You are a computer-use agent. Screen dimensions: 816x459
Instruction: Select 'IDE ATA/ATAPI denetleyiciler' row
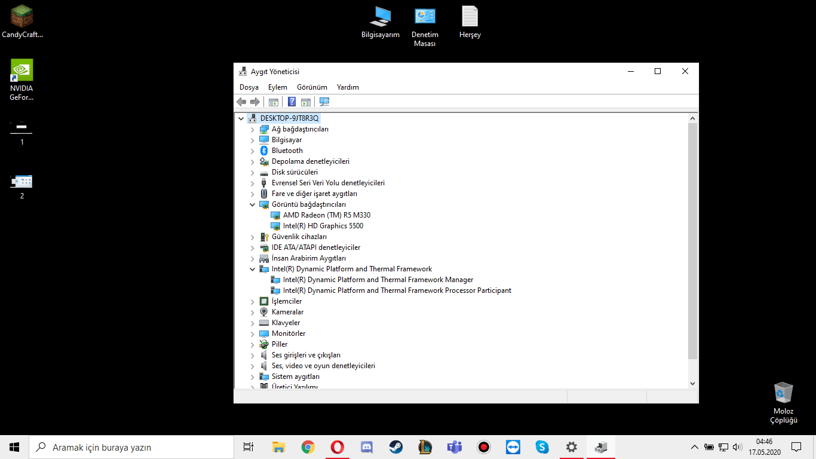click(x=316, y=247)
